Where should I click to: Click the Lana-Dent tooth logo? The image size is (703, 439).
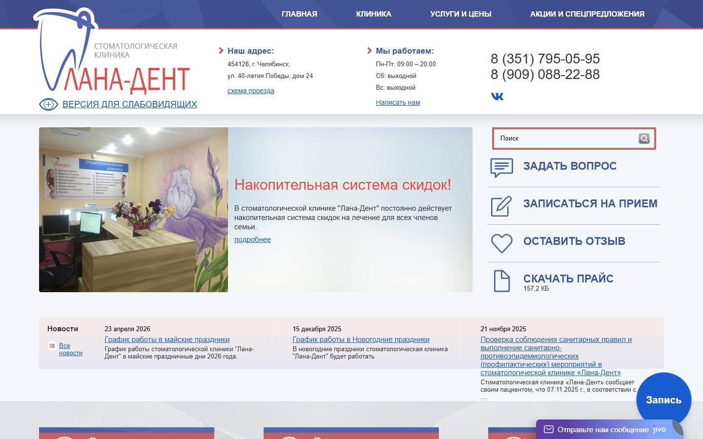click(x=112, y=52)
